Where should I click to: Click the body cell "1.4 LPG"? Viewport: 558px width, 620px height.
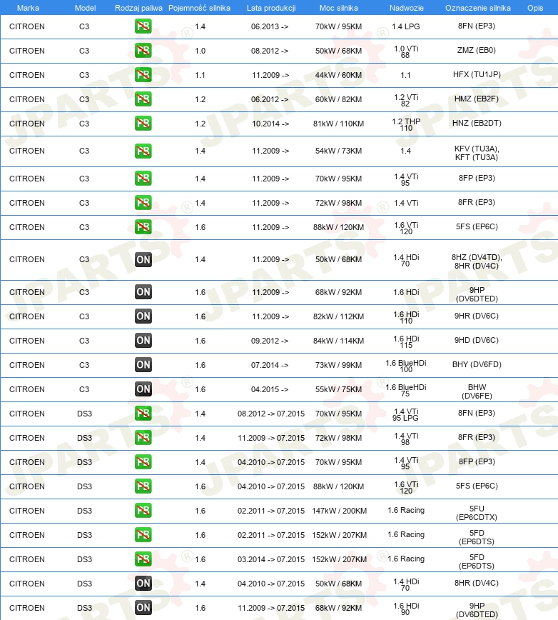(406, 26)
